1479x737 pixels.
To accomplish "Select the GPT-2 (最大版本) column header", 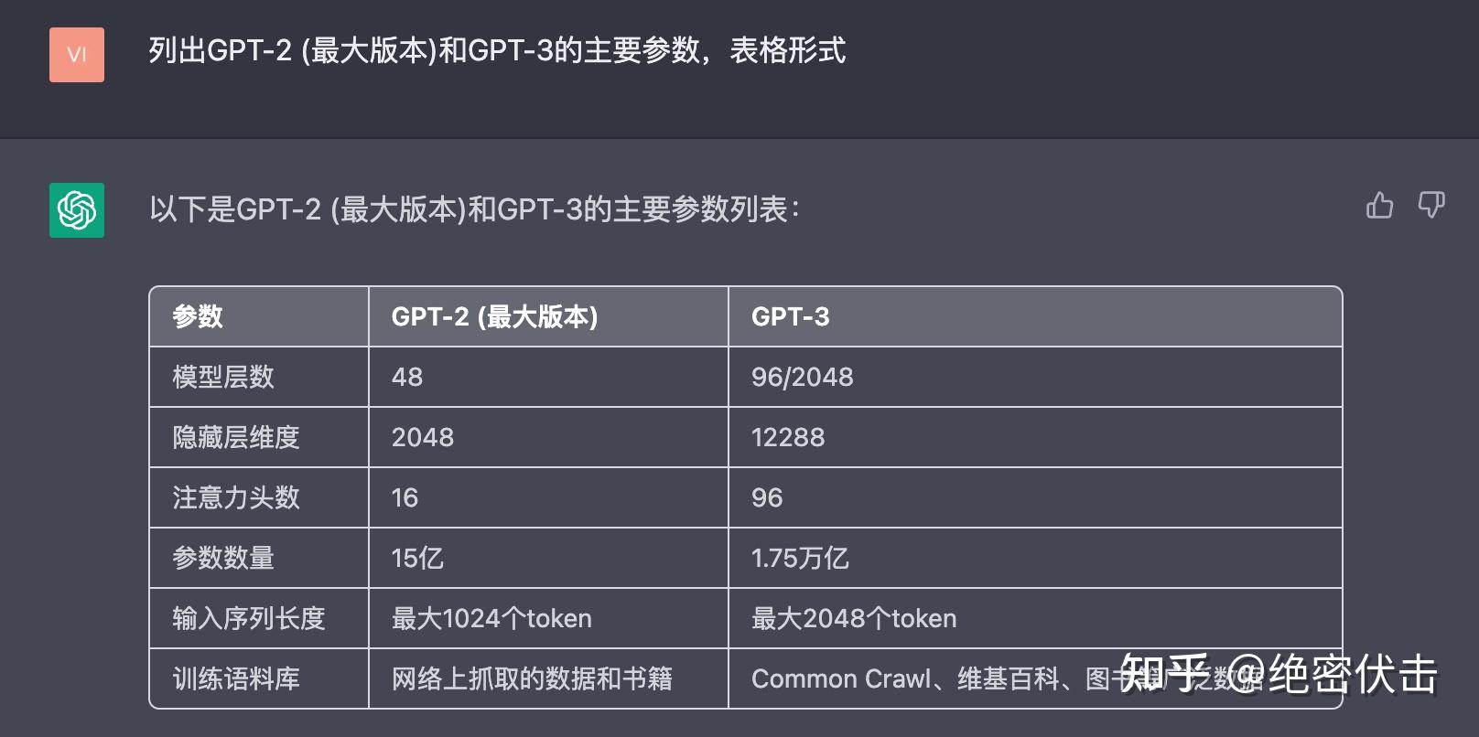I will [x=495, y=316].
